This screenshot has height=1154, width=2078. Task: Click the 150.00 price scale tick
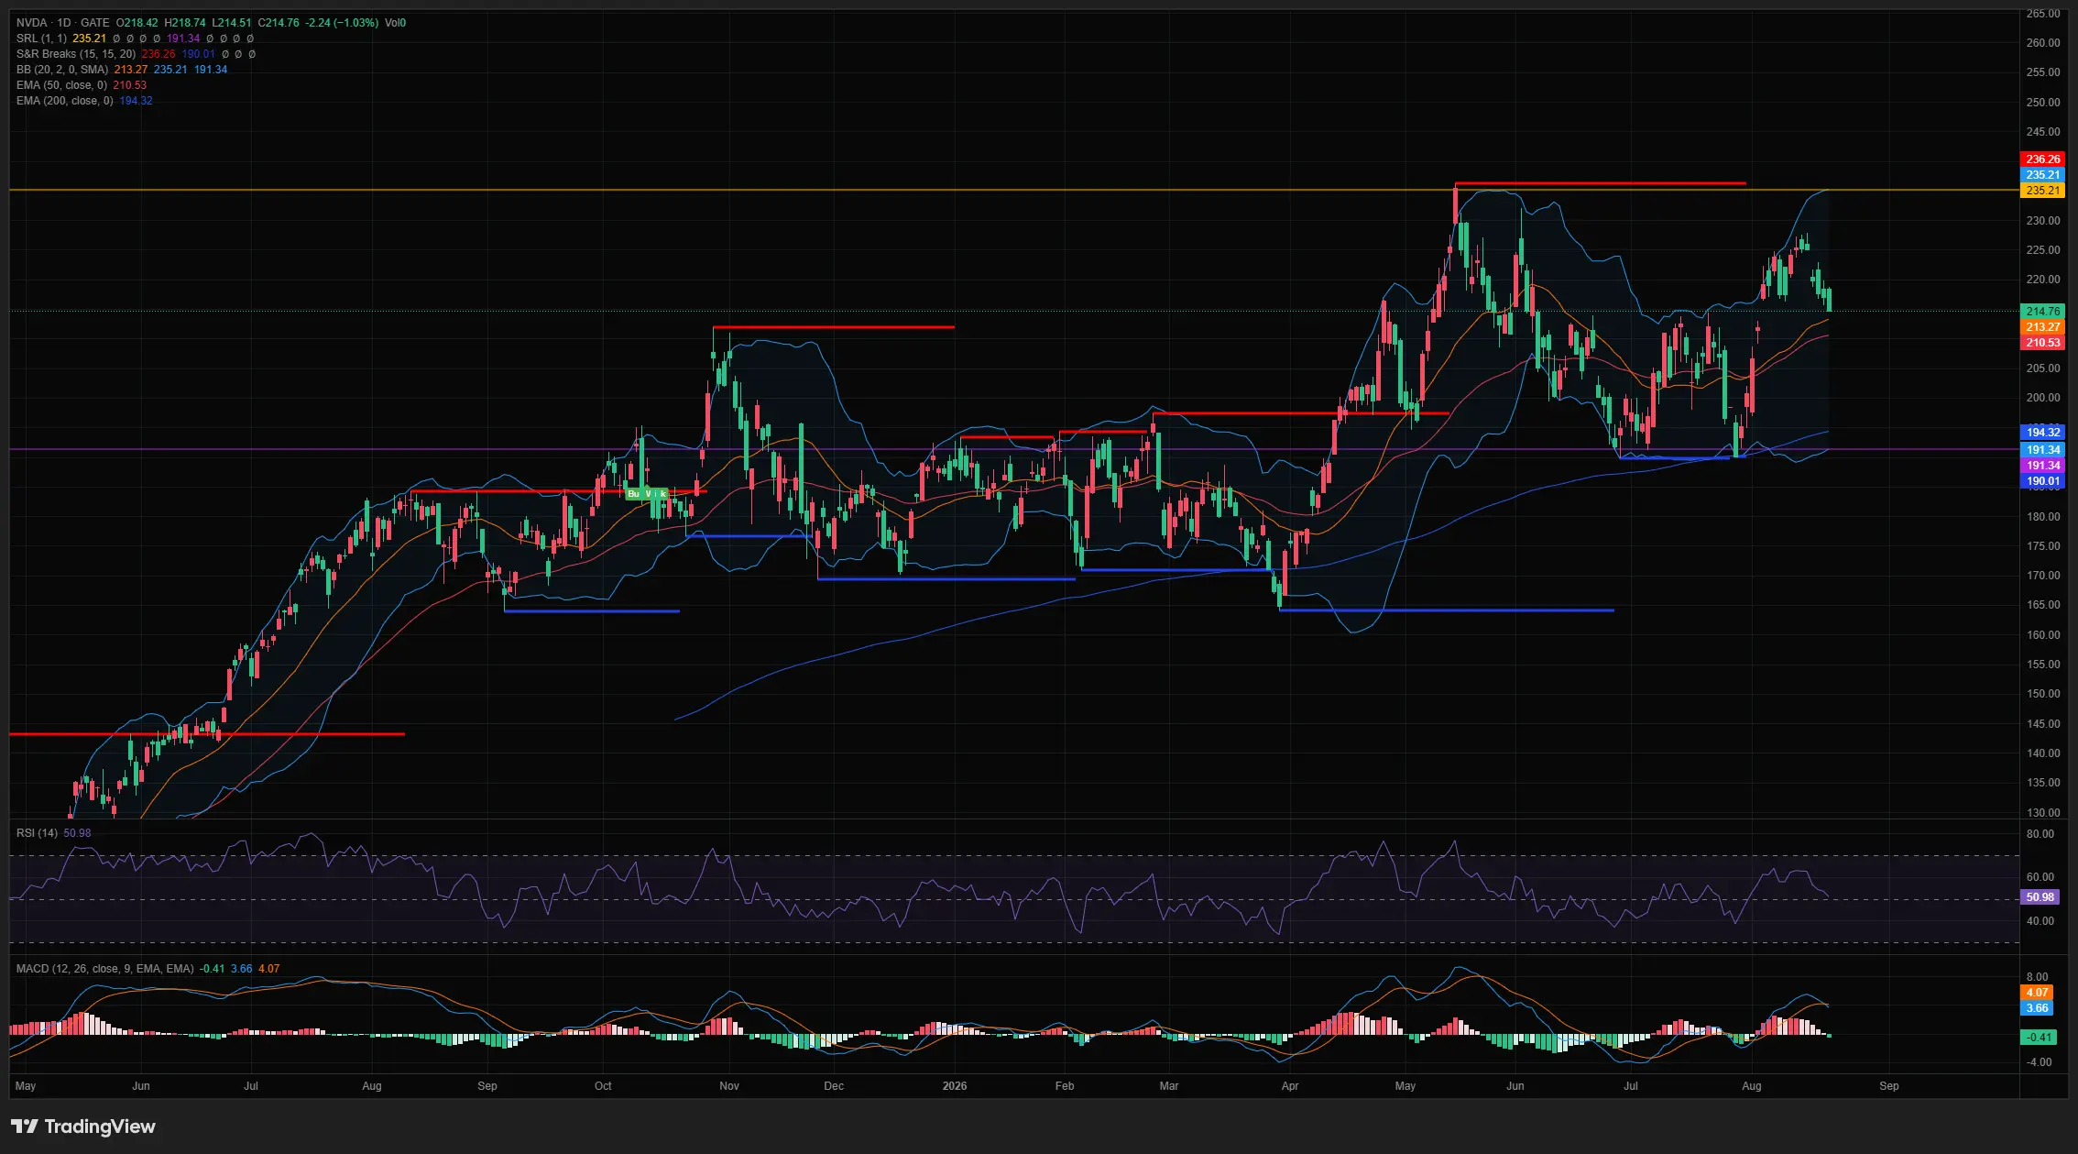2043,694
